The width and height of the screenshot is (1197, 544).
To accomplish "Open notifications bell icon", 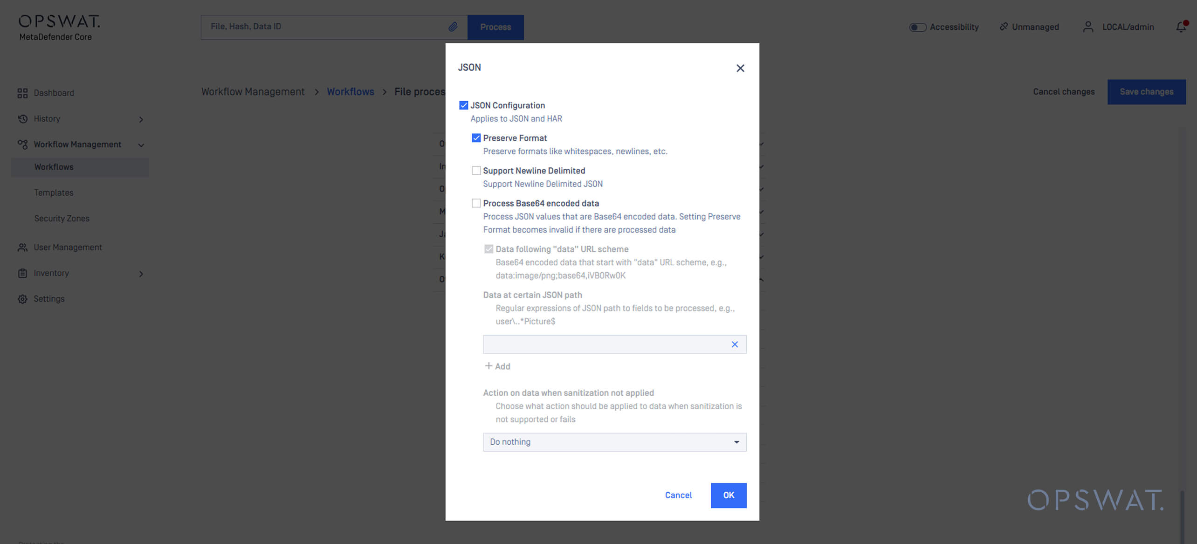I will (1181, 27).
